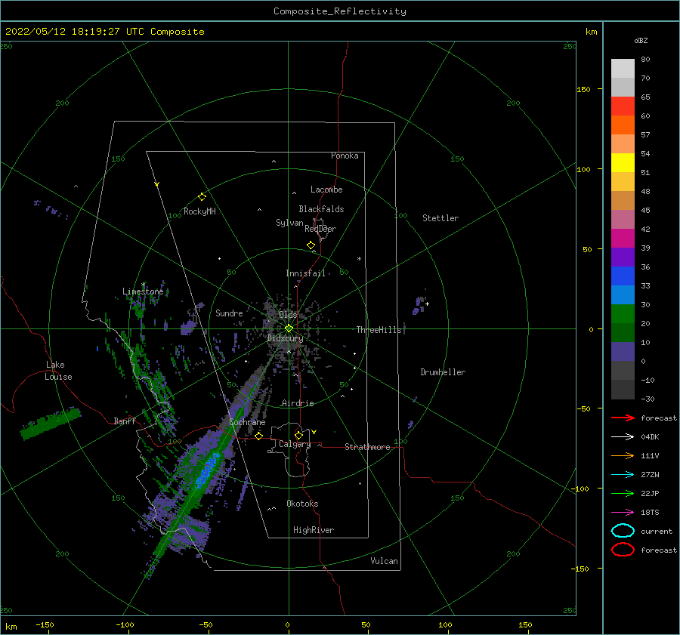The width and height of the screenshot is (680, 635).
Task: Select the 80 dBZ light gray swatch
Action: [x=623, y=69]
